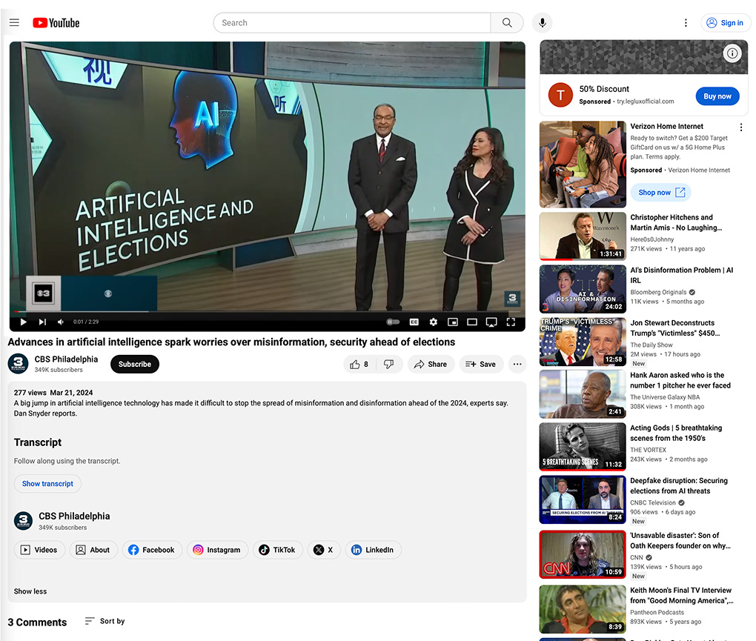Cast video to a TV

491,322
